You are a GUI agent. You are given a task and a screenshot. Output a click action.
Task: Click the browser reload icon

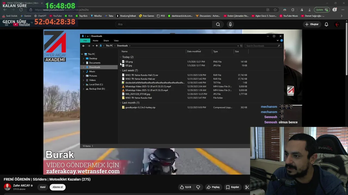coord(21,10)
